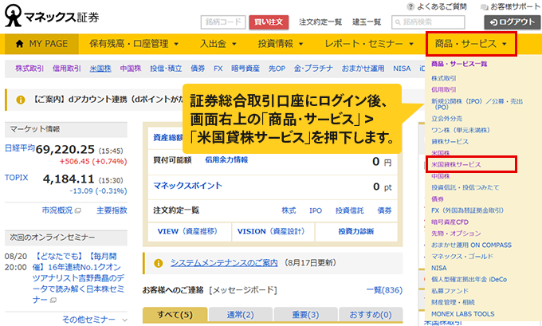Open 信用取引 in sub navigation bar
Viewport: 542px width, 326px height.
(x=66, y=69)
